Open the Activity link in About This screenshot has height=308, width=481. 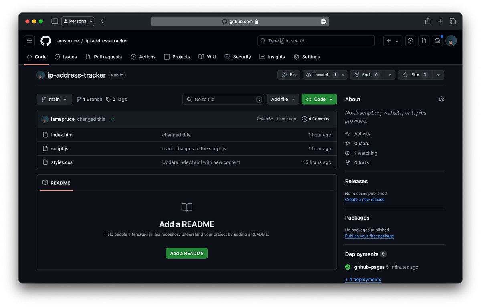point(358,134)
